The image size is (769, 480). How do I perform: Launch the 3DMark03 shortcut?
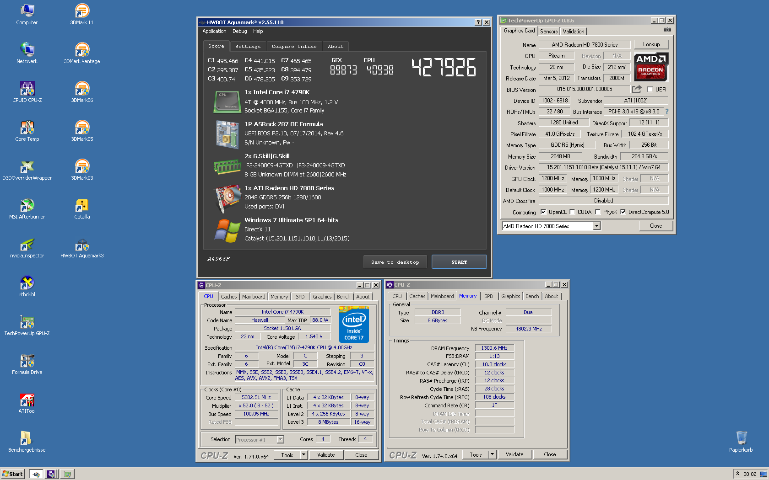pyautogui.click(x=82, y=170)
